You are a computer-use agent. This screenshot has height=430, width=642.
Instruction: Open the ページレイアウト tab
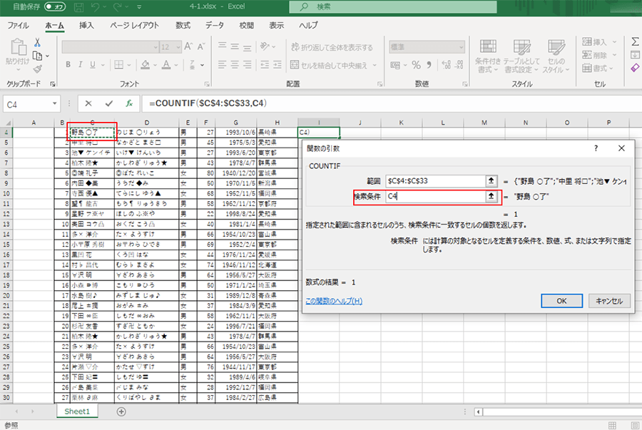point(134,26)
